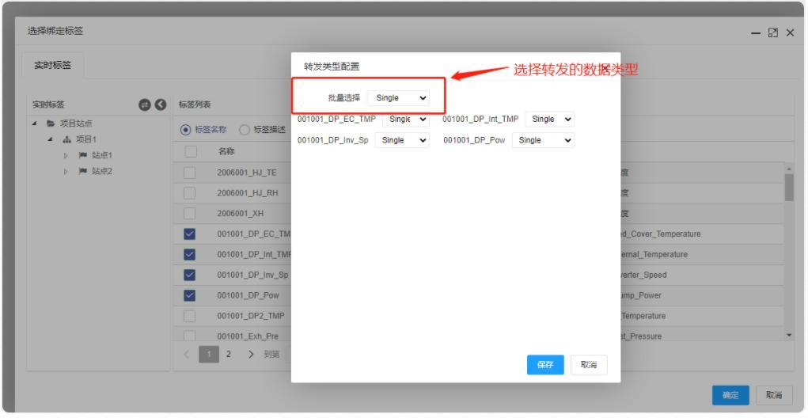Click the 001001_DP2_TMP name cell
This screenshot has height=418, width=808.
(251, 316)
